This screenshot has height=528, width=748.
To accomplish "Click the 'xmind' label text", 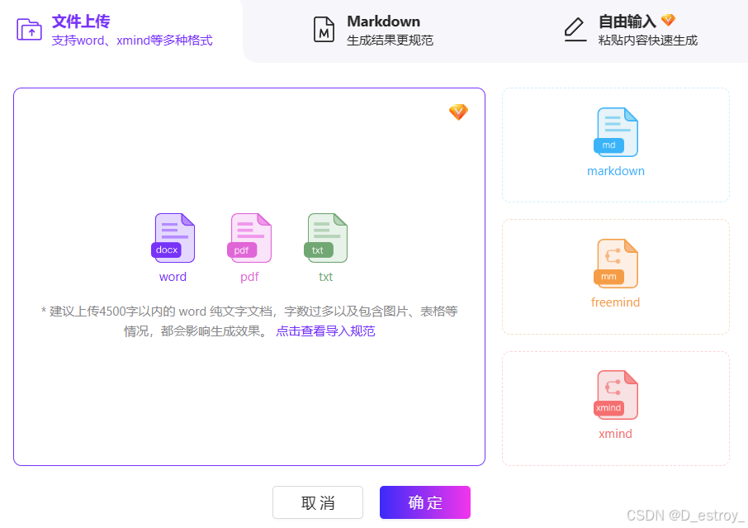I will pyautogui.click(x=615, y=434).
